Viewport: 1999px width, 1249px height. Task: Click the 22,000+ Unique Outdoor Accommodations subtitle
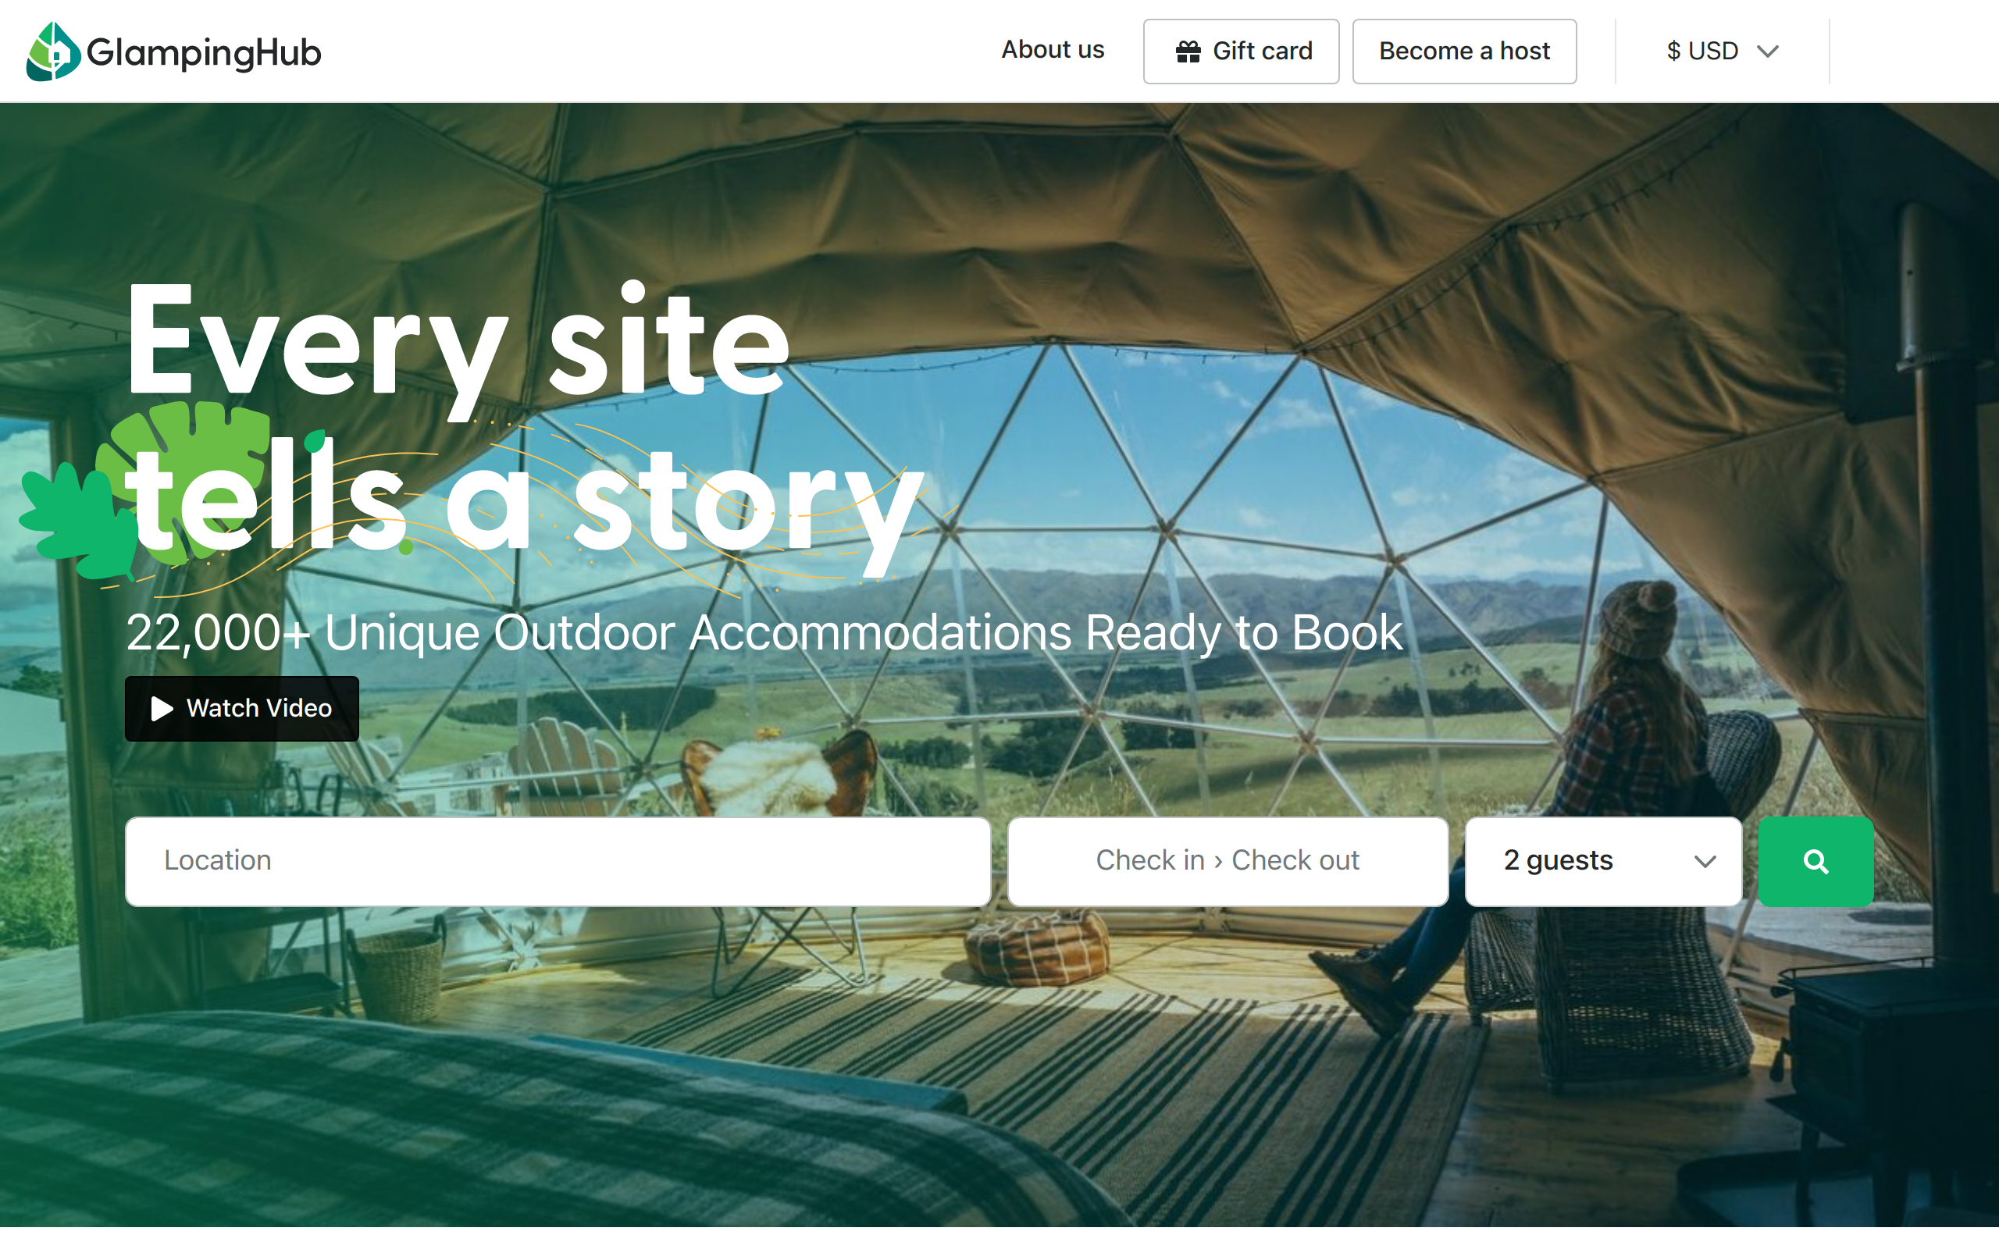pos(764,633)
